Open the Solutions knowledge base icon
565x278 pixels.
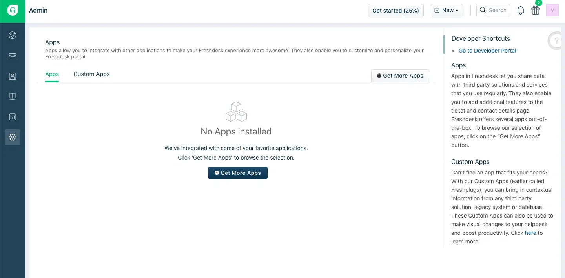coord(13,96)
